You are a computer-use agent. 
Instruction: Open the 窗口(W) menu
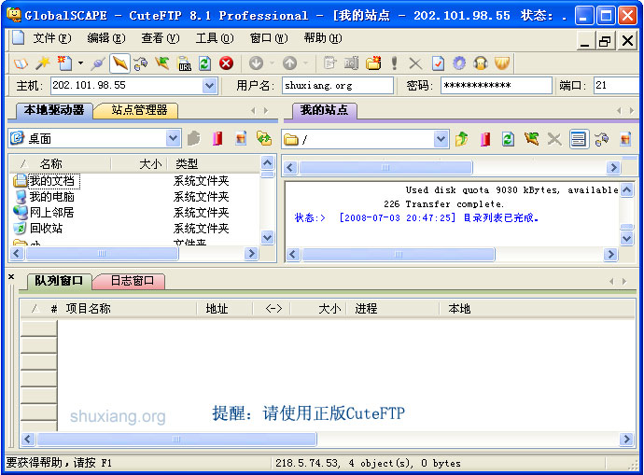tap(269, 38)
